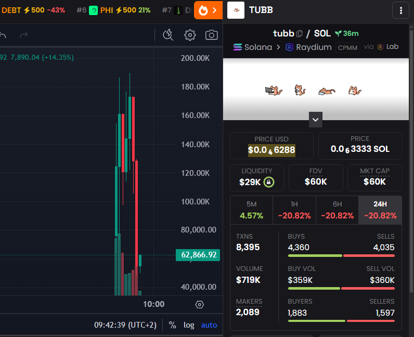Screen dimensions: 414x337
Task: Click the Solana chain icon
Action: point(237,47)
